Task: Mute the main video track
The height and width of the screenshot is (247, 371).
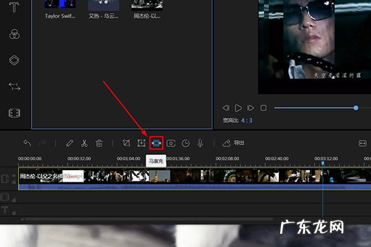Action: pyautogui.click(x=14, y=176)
